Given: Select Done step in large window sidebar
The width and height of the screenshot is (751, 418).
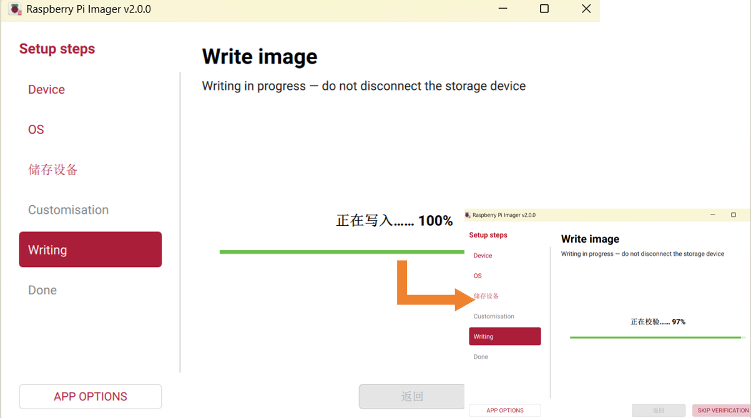Looking at the screenshot, I should pyautogui.click(x=42, y=290).
